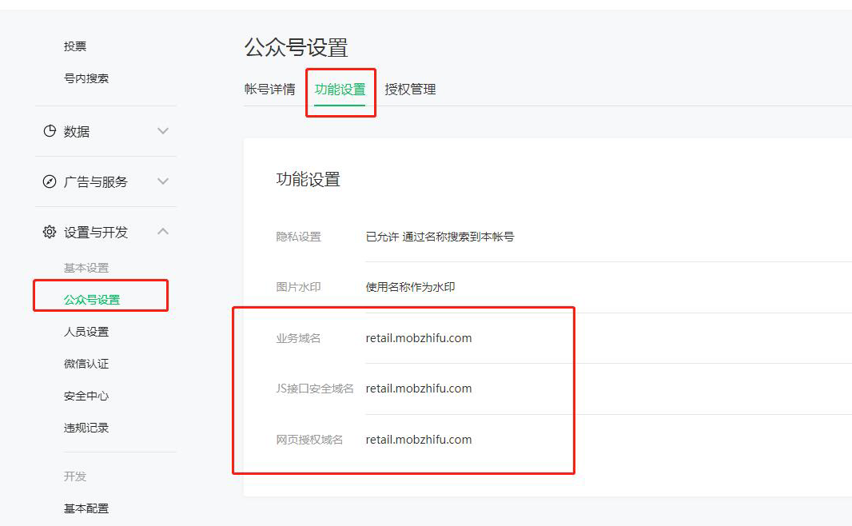Click the 数据 pie chart icon
Image resolution: width=852 pixels, height=526 pixels.
50,131
